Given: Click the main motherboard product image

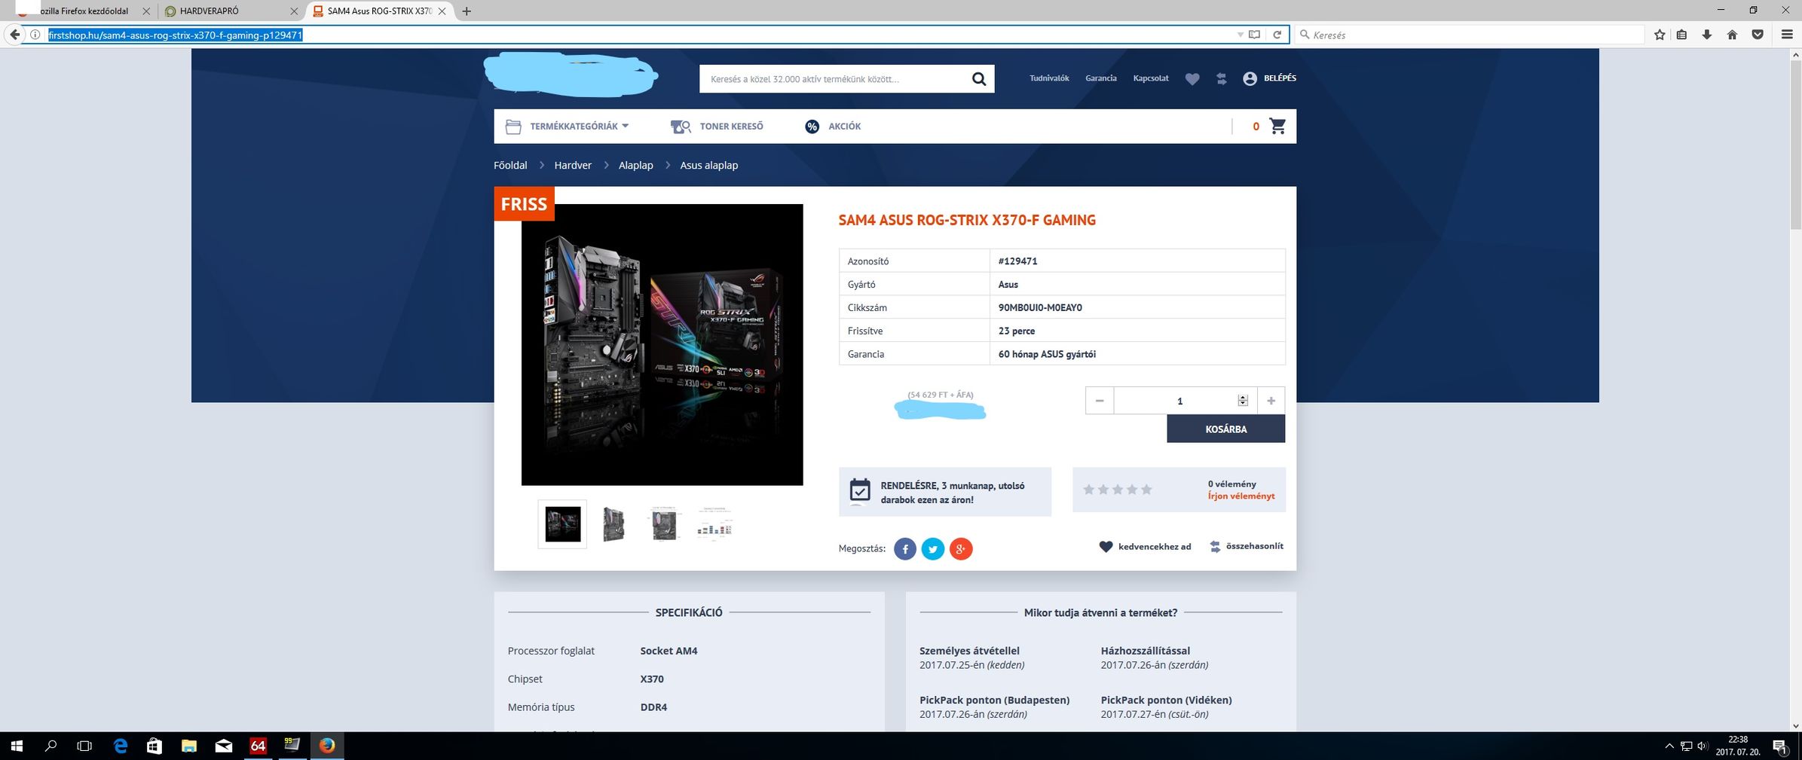Looking at the screenshot, I should (x=662, y=345).
